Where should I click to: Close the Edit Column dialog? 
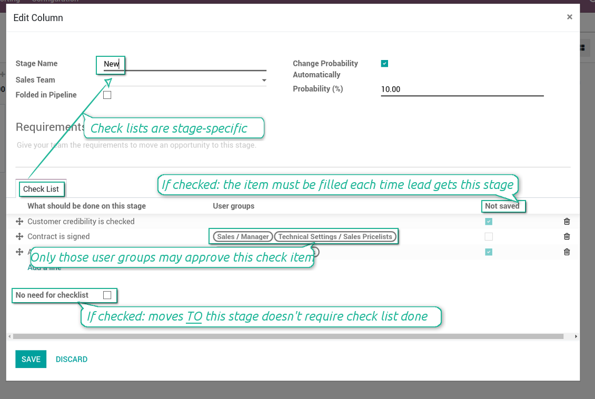(569, 17)
